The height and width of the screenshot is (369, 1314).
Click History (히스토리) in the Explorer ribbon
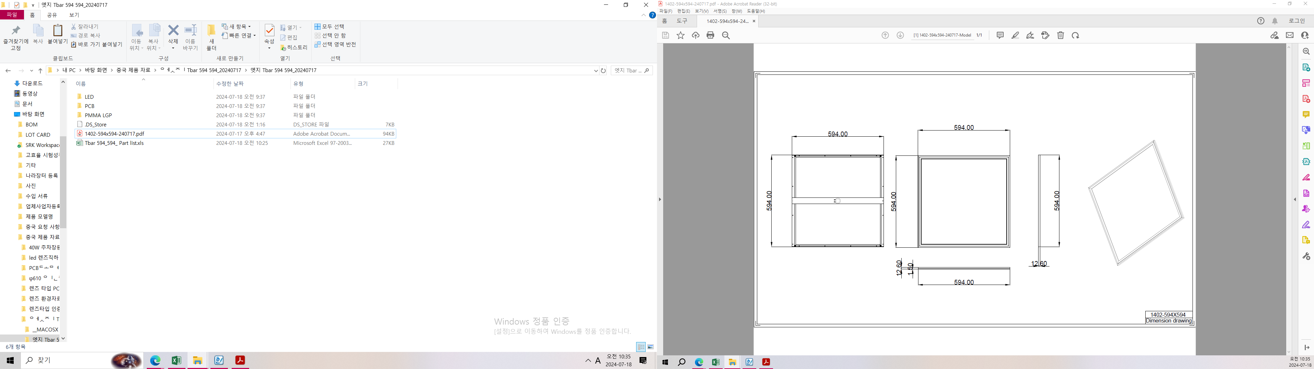(294, 47)
